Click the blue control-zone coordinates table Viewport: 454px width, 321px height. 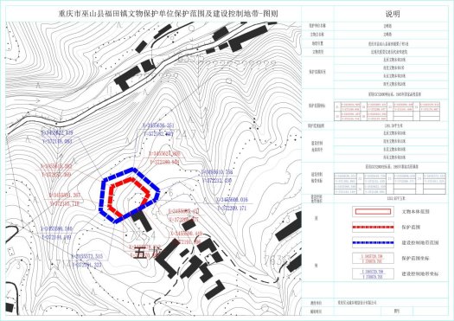coord(390,183)
